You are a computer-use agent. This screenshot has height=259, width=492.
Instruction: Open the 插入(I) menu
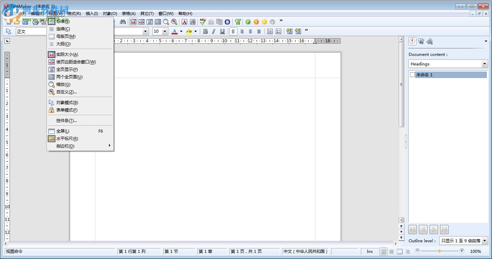[92, 14]
